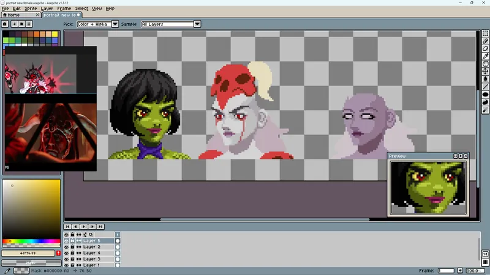Open the Edit menu
Viewport: 490px width, 275px height.
coord(17,9)
